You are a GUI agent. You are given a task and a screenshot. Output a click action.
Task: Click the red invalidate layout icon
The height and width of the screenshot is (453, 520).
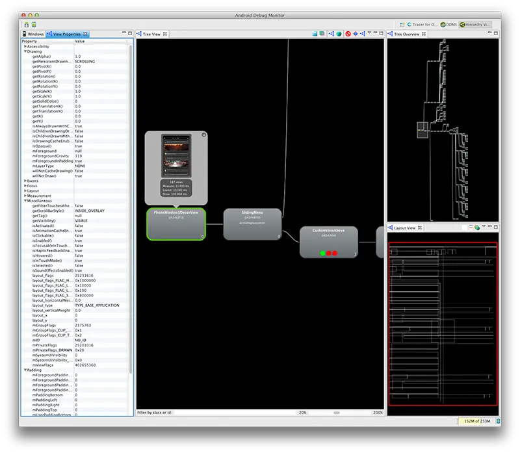point(348,34)
